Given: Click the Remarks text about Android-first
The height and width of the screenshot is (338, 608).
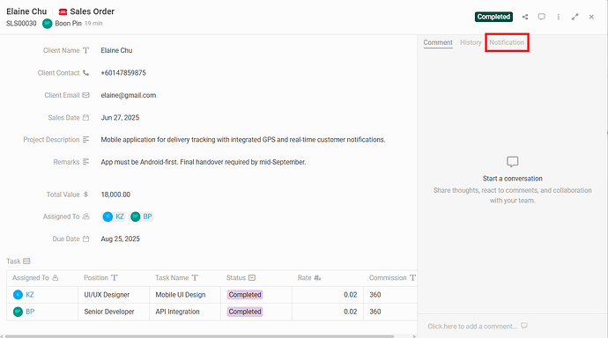Looking at the screenshot, I should [x=204, y=162].
